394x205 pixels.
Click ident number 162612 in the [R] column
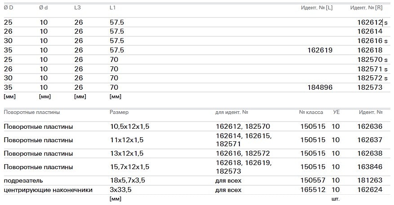click(x=369, y=22)
